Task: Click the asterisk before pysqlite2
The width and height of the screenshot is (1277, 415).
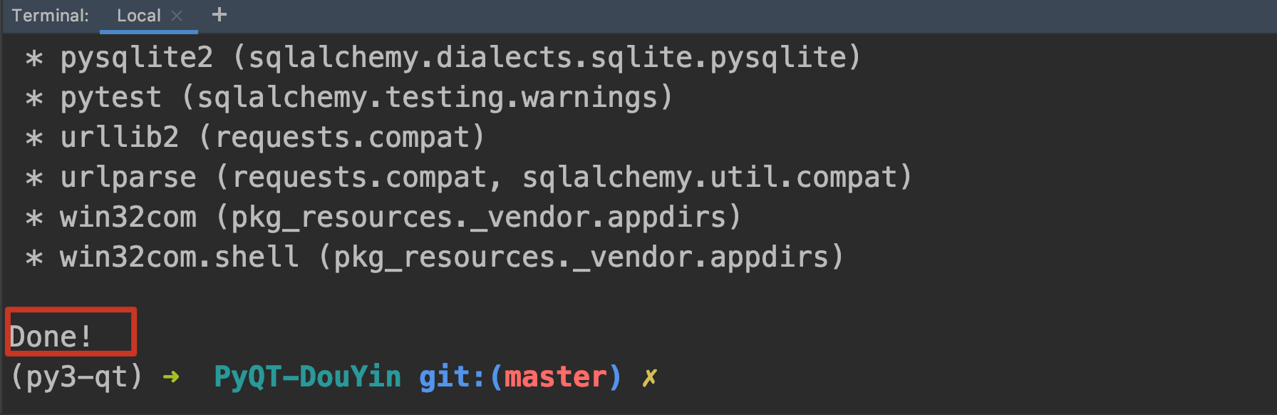Action: tap(33, 58)
